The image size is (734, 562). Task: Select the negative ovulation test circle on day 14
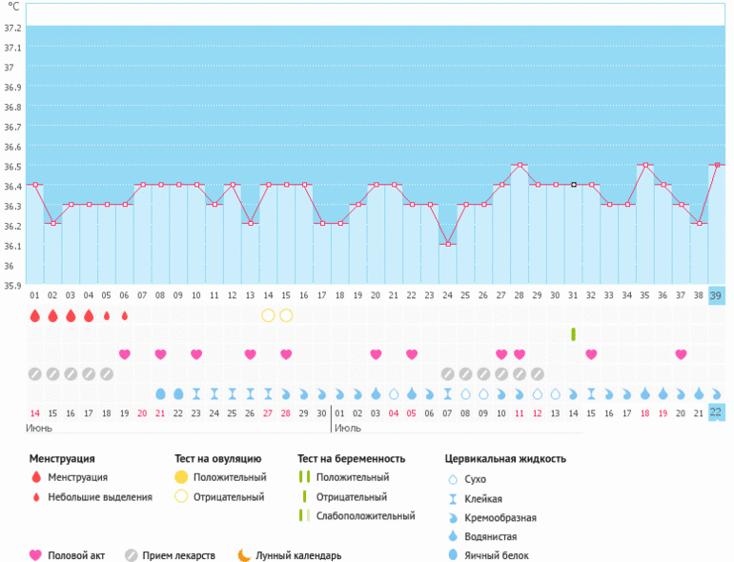click(268, 315)
